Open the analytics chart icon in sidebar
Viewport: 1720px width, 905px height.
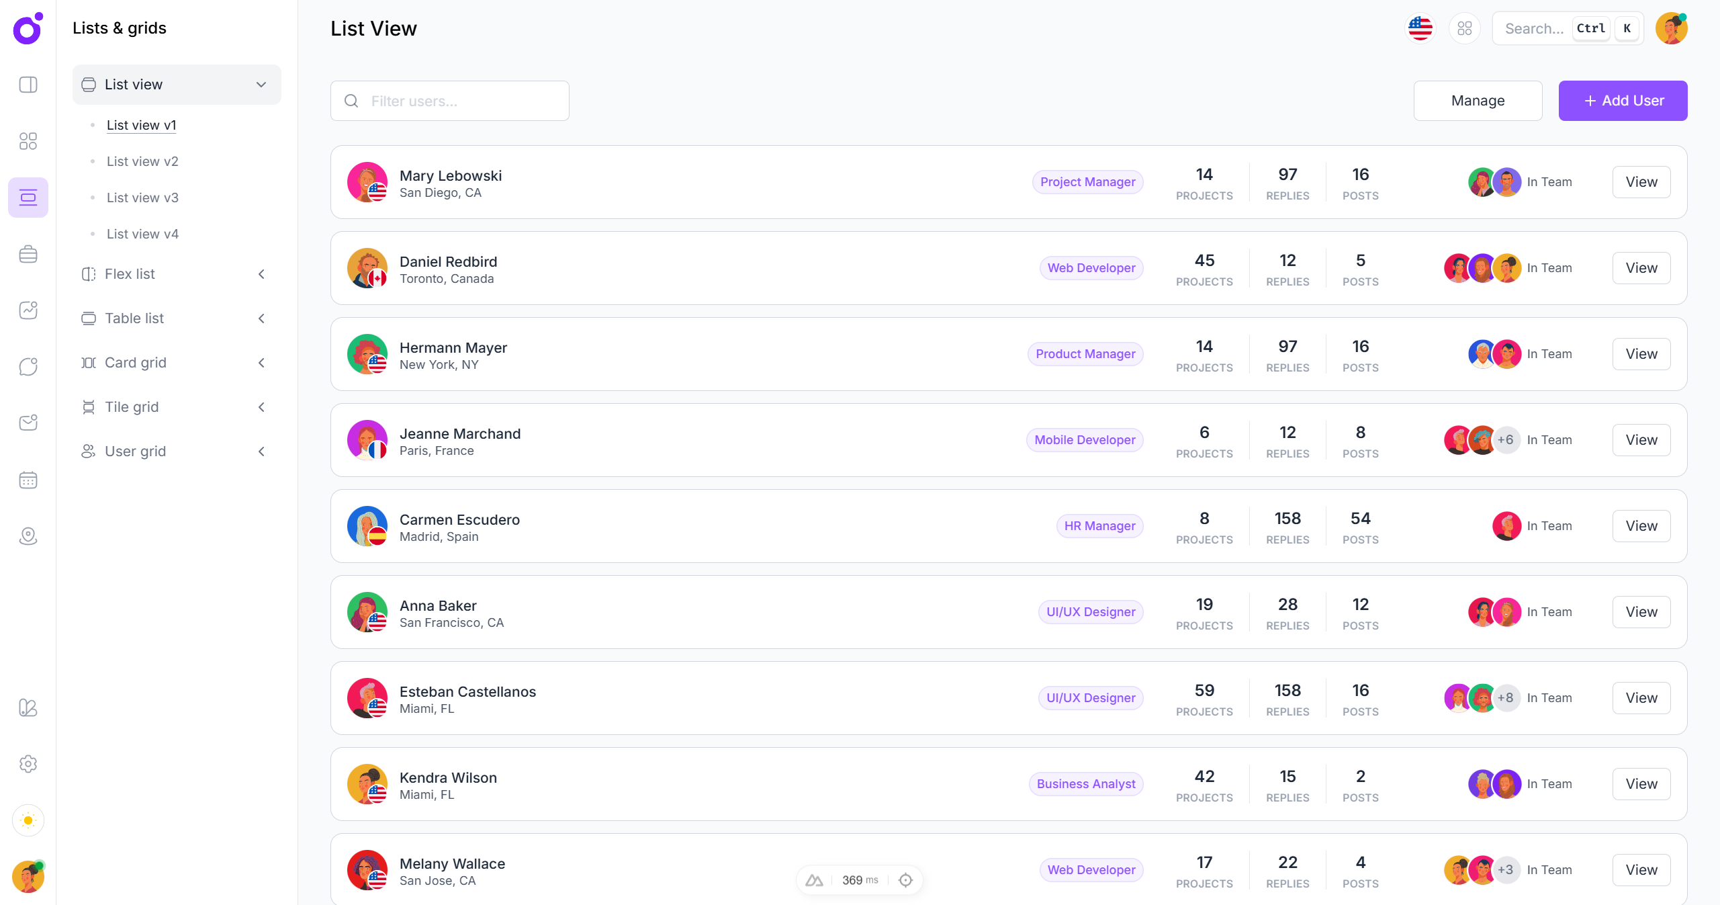pos(28,310)
